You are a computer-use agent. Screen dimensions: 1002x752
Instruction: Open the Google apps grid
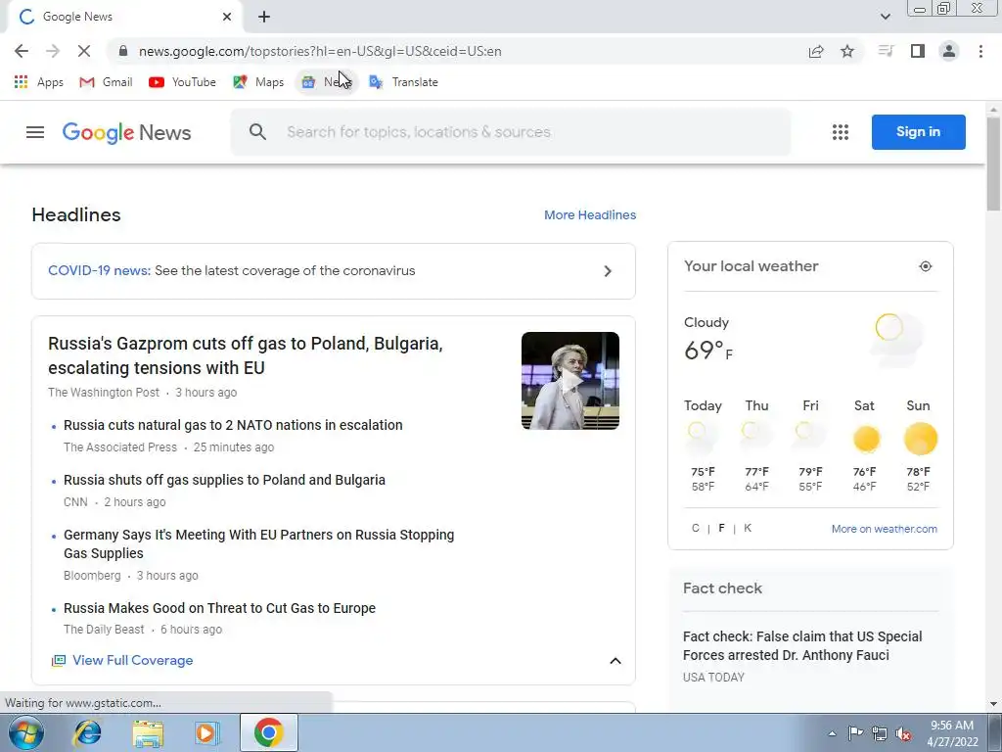pyautogui.click(x=841, y=132)
